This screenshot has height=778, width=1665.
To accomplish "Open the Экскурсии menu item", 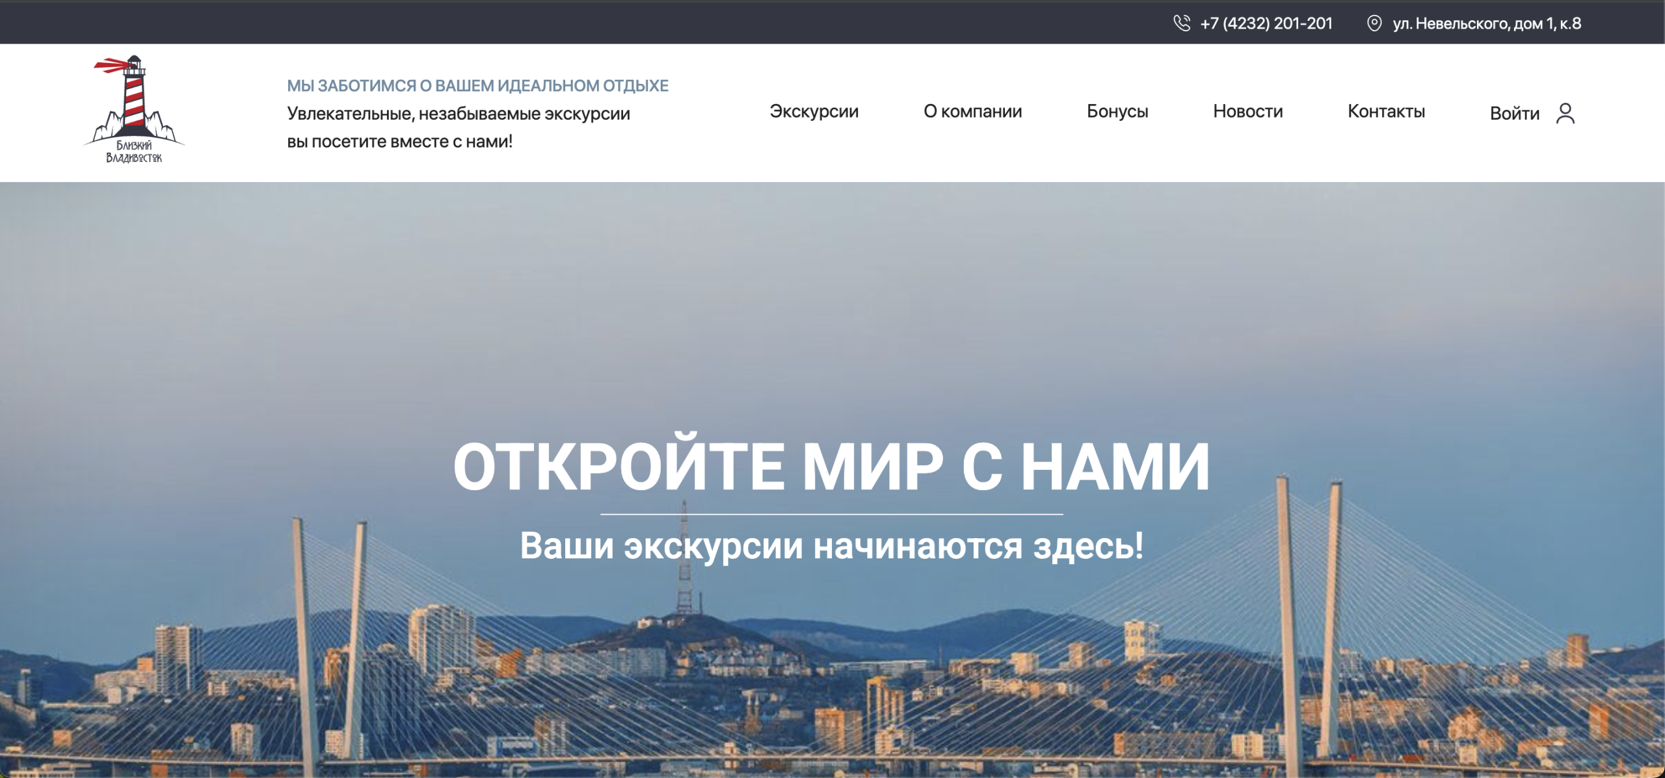I will pos(814,112).
